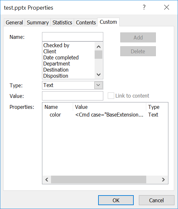Choose 'Destination' from the name list

pyautogui.click(x=56, y=70)
